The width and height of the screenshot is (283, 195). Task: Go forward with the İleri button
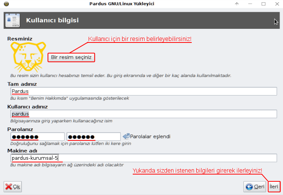tap(274, 187)
